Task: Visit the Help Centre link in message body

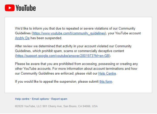Action: 107,74
